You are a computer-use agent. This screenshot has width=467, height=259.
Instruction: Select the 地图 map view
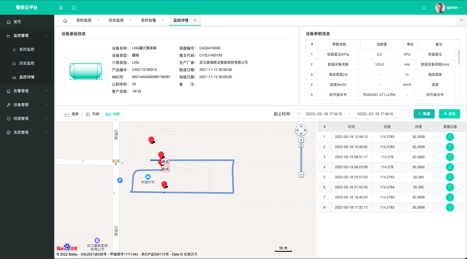tap(113, 114)
